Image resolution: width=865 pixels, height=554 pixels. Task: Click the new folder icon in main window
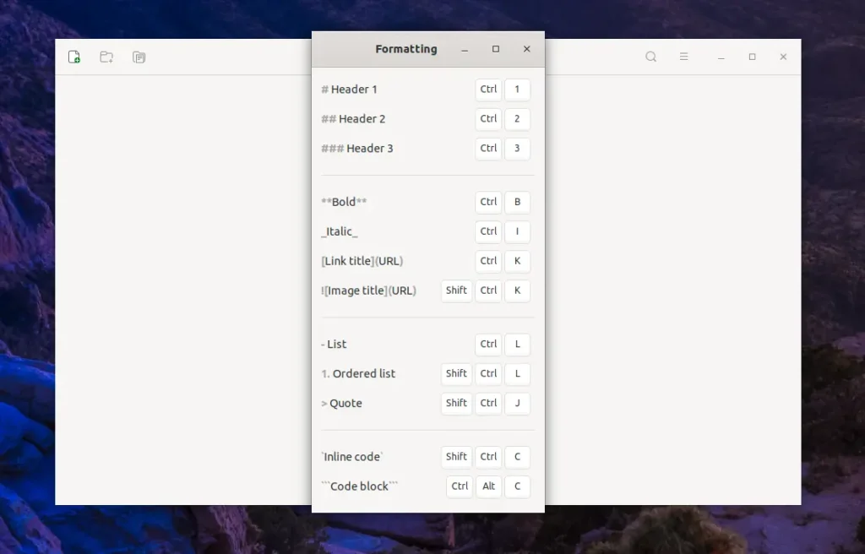click(106, 57)
